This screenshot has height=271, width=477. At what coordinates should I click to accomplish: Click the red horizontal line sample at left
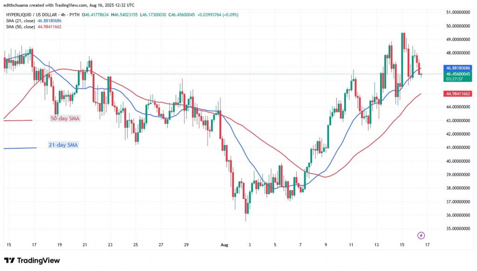[x=18, y=120]
